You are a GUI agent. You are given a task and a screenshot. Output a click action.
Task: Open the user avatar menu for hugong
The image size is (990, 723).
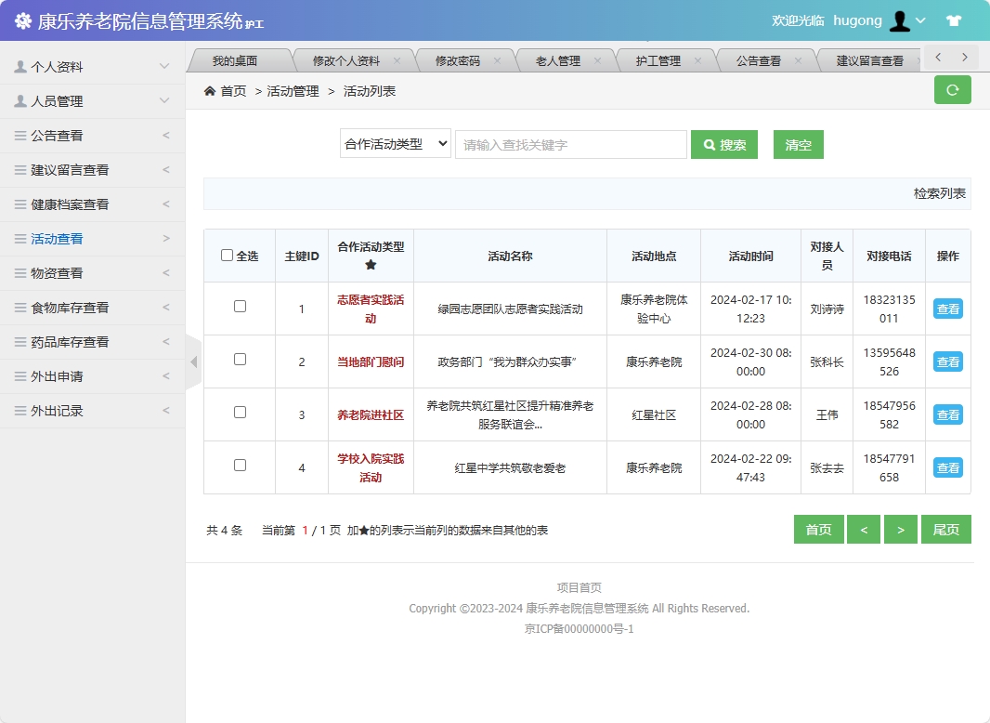coord(899,20)
